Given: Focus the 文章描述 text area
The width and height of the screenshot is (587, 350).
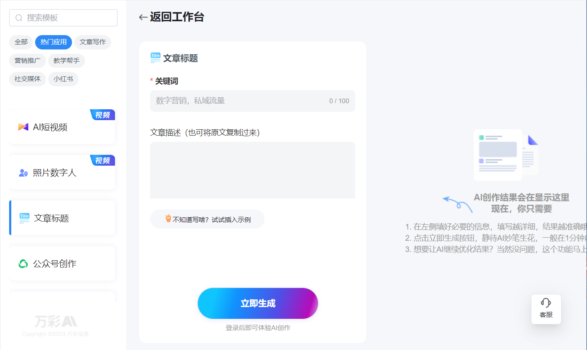Looking at the screenshot, I should point(253,170).
